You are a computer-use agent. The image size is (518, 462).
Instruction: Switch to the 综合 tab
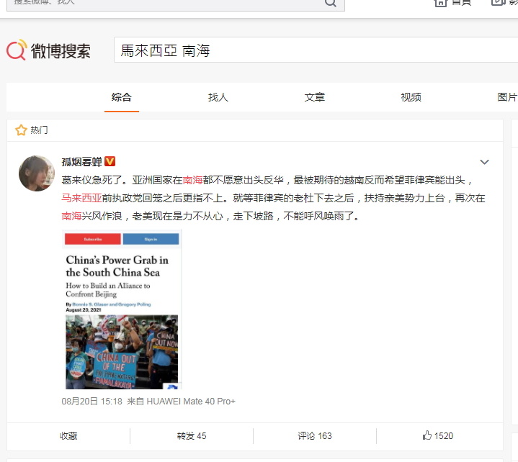tap(122, 97)
